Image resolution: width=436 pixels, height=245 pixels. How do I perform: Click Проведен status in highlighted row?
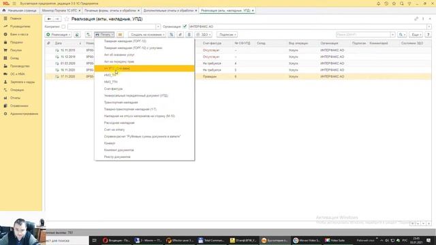pyautogui.click(x=210, y=76)
